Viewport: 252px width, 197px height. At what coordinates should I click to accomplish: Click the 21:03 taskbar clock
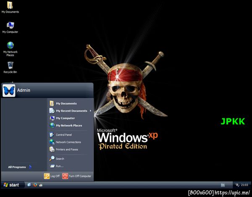(x=244, y=185)
